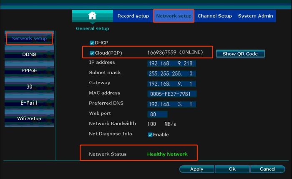Open E-Mail settings in the sidebar

pos(29,103)
